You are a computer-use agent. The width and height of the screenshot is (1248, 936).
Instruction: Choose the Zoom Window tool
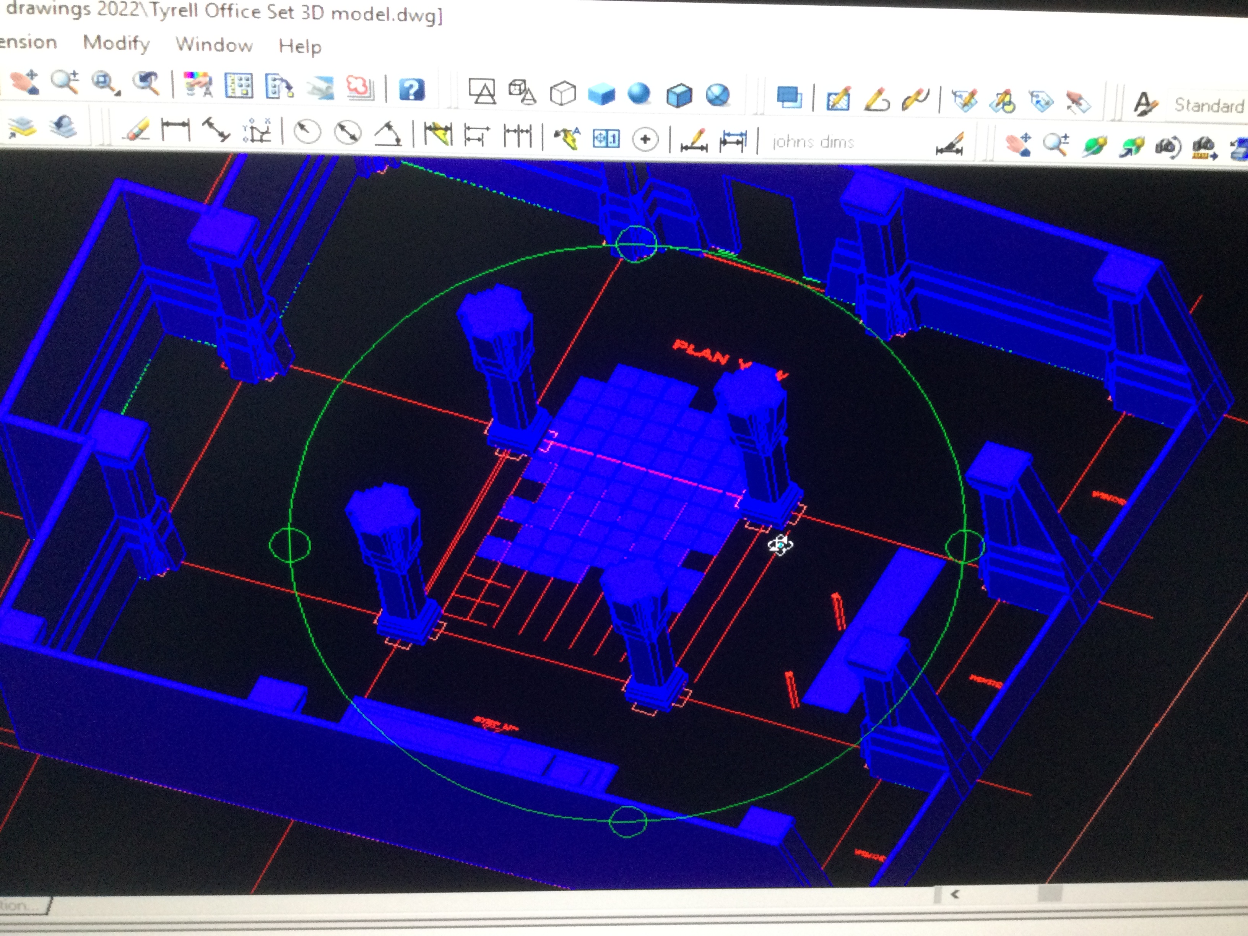point(106,83)
